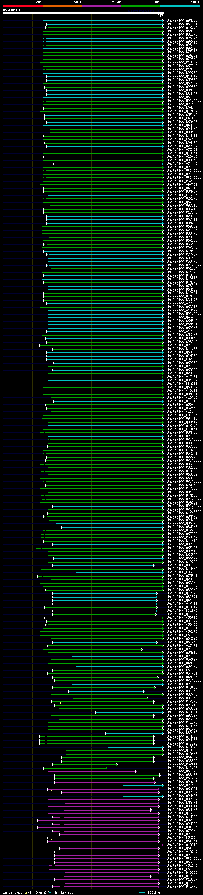The image size is (203, 895).
Task: Open UniRef100_B9R7Z8 entry
Action: point(182,48)
